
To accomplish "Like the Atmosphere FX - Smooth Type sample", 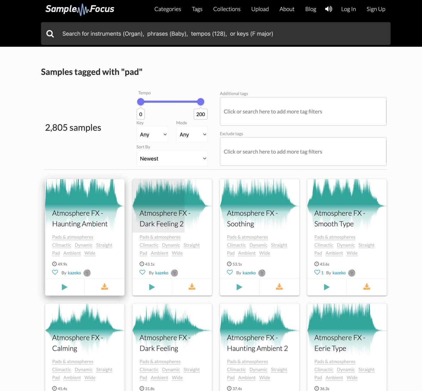I will 317,272.
